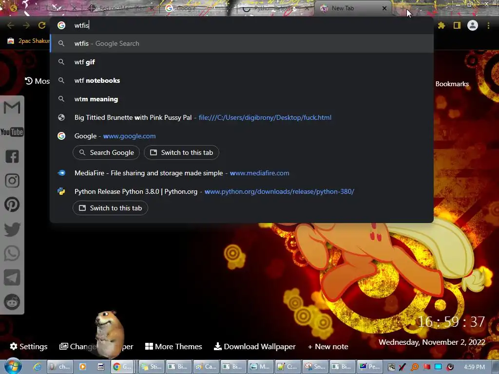Screen dimensions: 499x374
Task: Switch to the 'ch...' taskbar item
Action: click(60, 367)
